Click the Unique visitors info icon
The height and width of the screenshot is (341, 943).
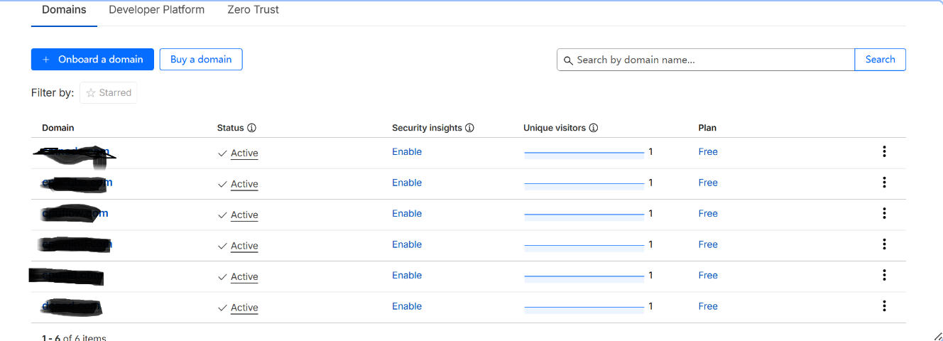pos(594,128)
